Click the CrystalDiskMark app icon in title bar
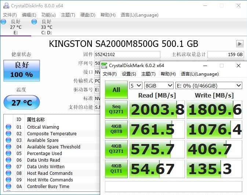Viewport: 247px width, 195px height. click(x=104, y=66)
